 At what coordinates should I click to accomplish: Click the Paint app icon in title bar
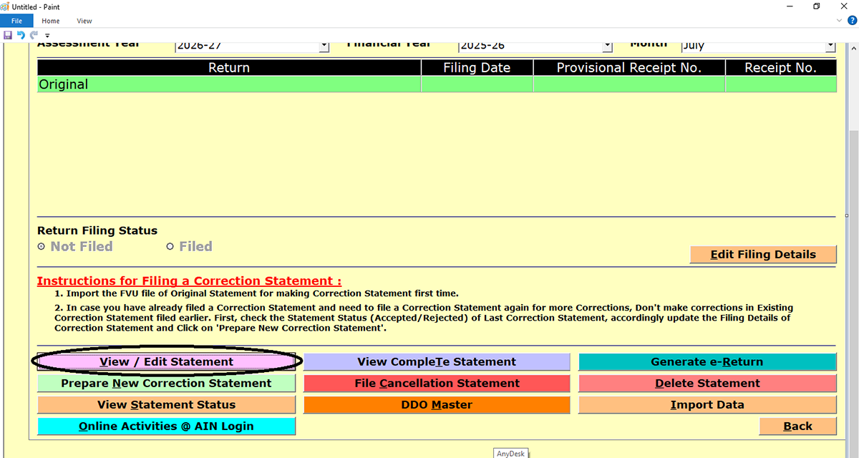[7, 6]
